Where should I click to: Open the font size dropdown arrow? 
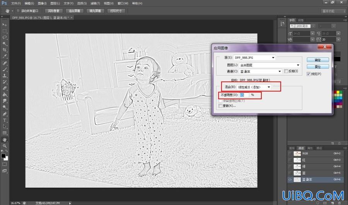[312, 34]
